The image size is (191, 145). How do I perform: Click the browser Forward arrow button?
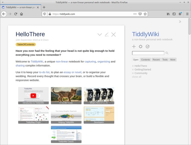[x=10, y=14]
